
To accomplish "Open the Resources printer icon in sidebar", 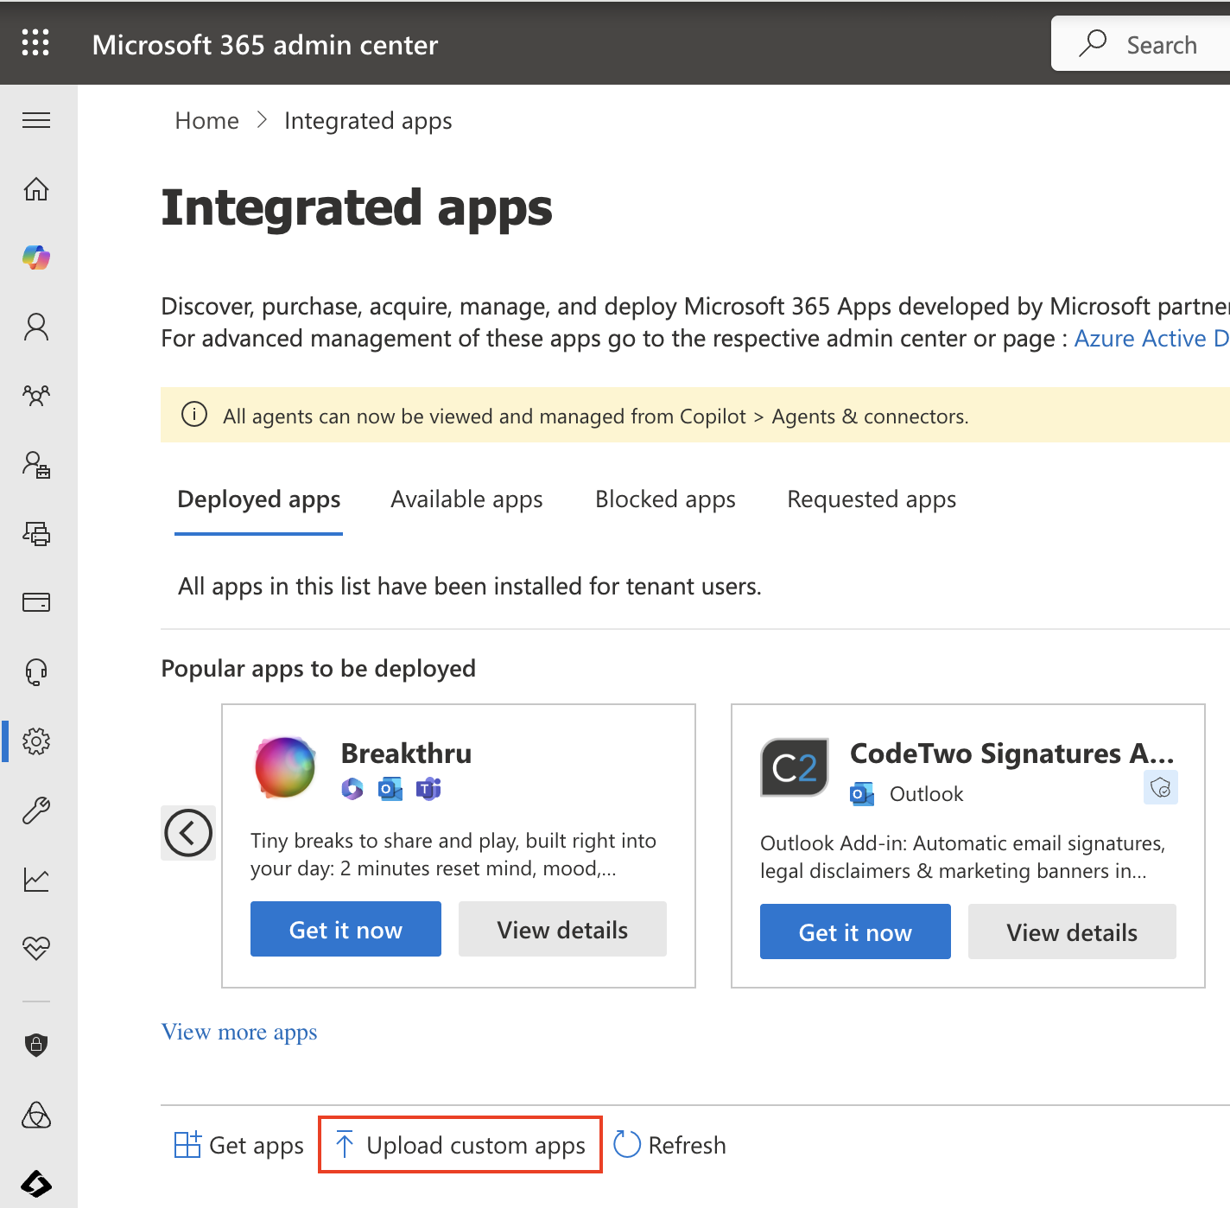I will tap(36, 534).
